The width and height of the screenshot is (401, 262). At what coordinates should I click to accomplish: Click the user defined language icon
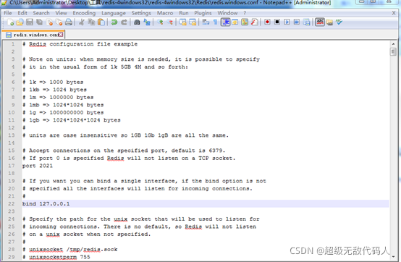click(x=235, y=22)
